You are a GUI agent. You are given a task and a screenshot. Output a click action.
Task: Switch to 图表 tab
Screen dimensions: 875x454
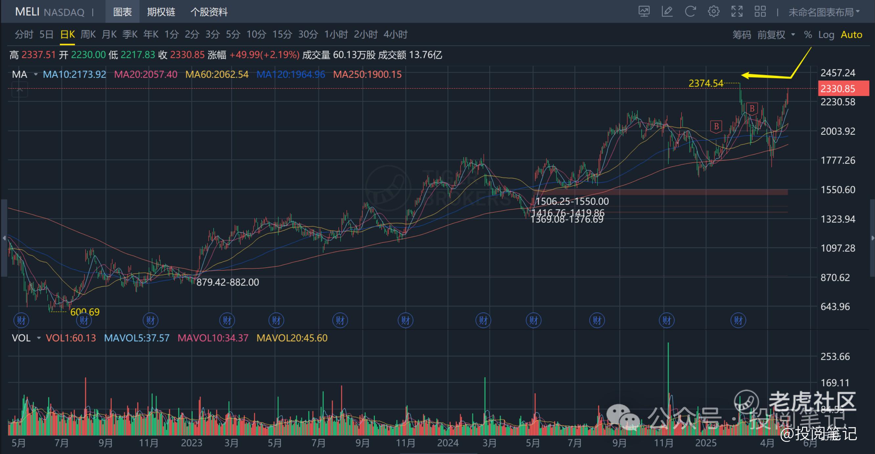[x=122, y=12]
